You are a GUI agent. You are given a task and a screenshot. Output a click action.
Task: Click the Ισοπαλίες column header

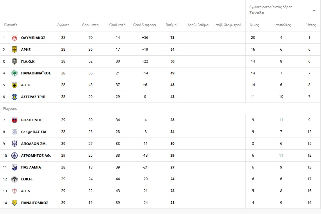pos(282,25)
